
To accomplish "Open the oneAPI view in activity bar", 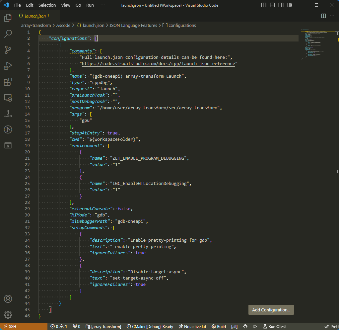I will click(x=8, y=114).
